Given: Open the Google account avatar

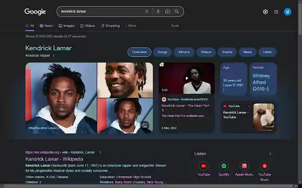Looking at the screenshot, I should [287, 12].
